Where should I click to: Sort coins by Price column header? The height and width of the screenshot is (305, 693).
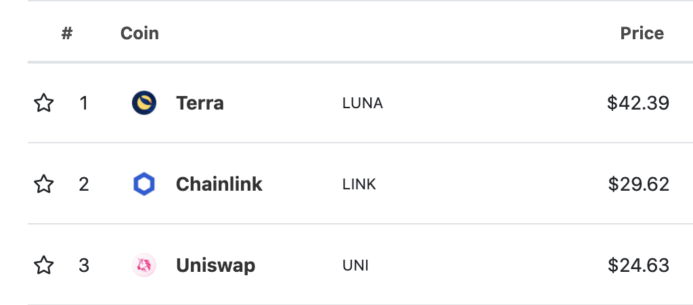coord(642,34)
